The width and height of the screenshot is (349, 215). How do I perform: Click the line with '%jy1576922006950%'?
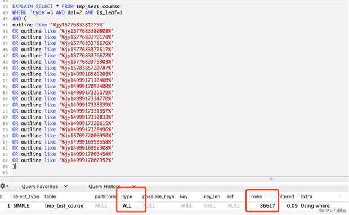[63, 136]
